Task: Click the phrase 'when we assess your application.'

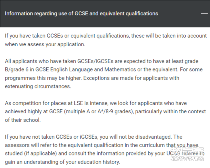Action: [45, 44]
